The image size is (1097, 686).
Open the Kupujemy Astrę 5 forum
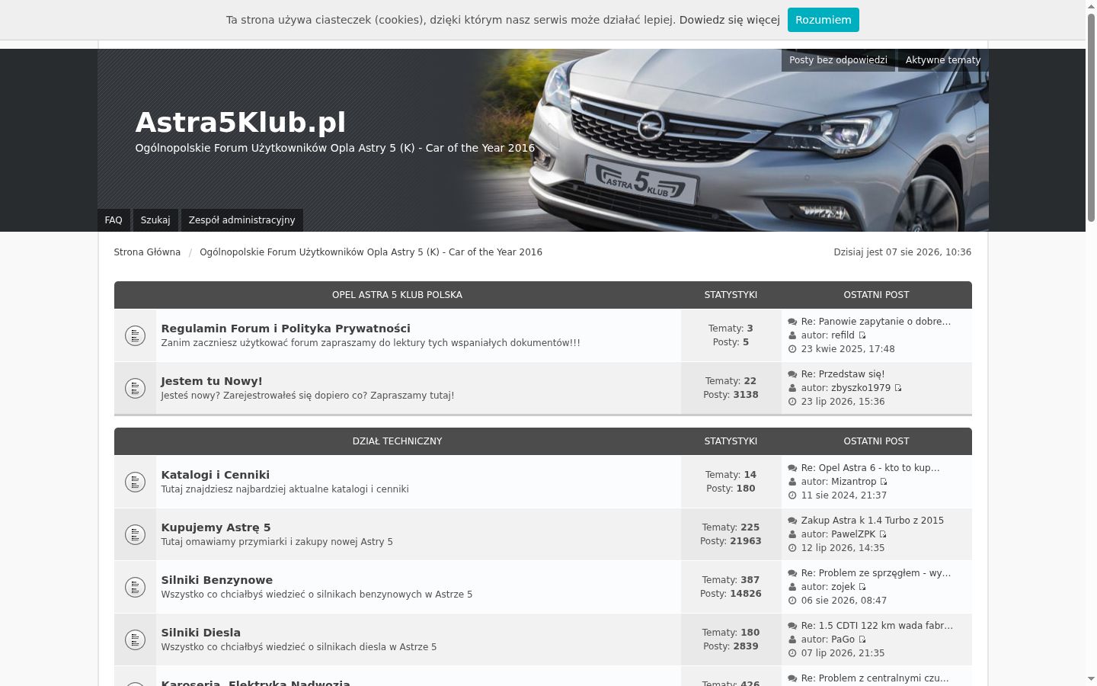216,527
